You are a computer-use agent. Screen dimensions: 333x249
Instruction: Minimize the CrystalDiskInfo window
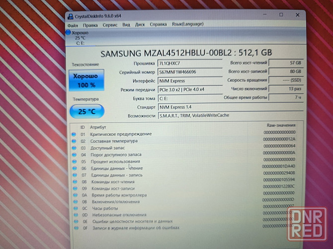[264, 14]
